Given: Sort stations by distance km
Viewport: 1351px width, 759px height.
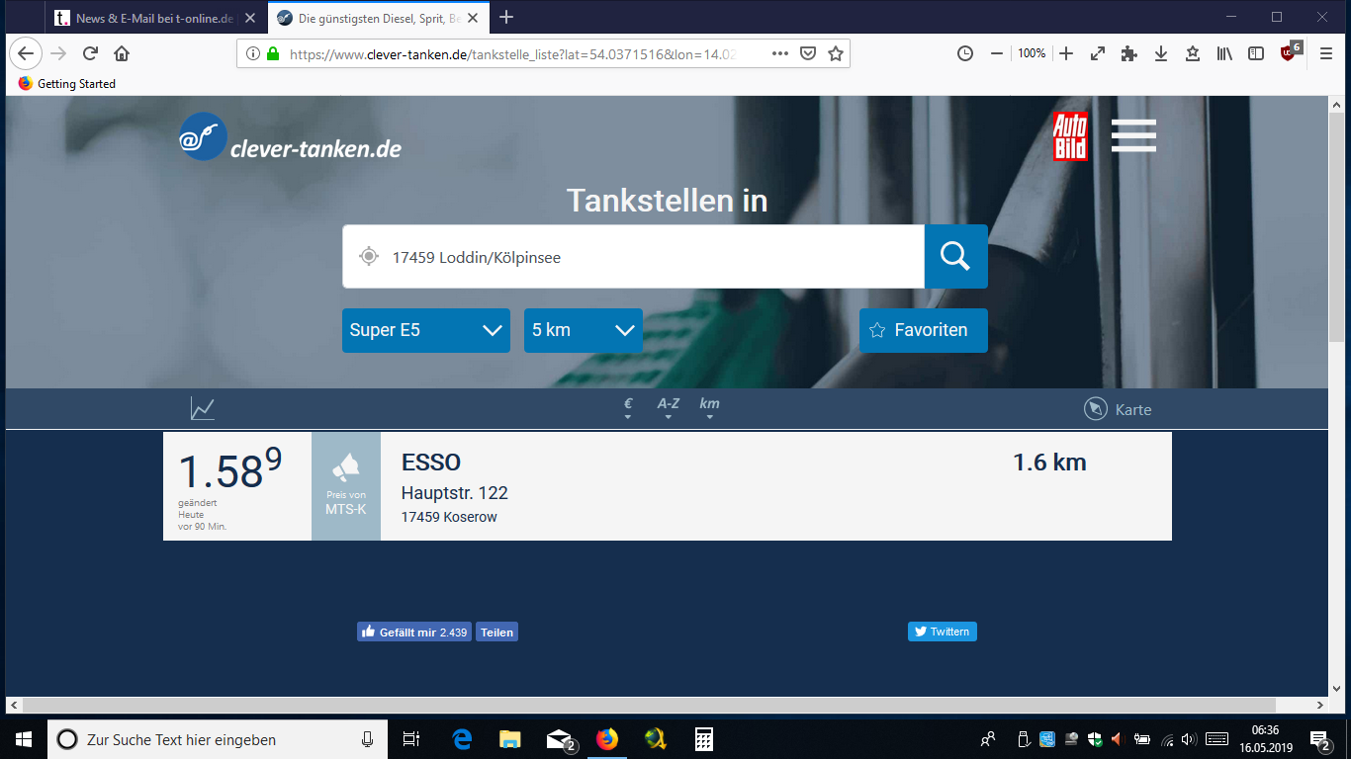Looking at the screenshot, I should [x=709, y=408].
